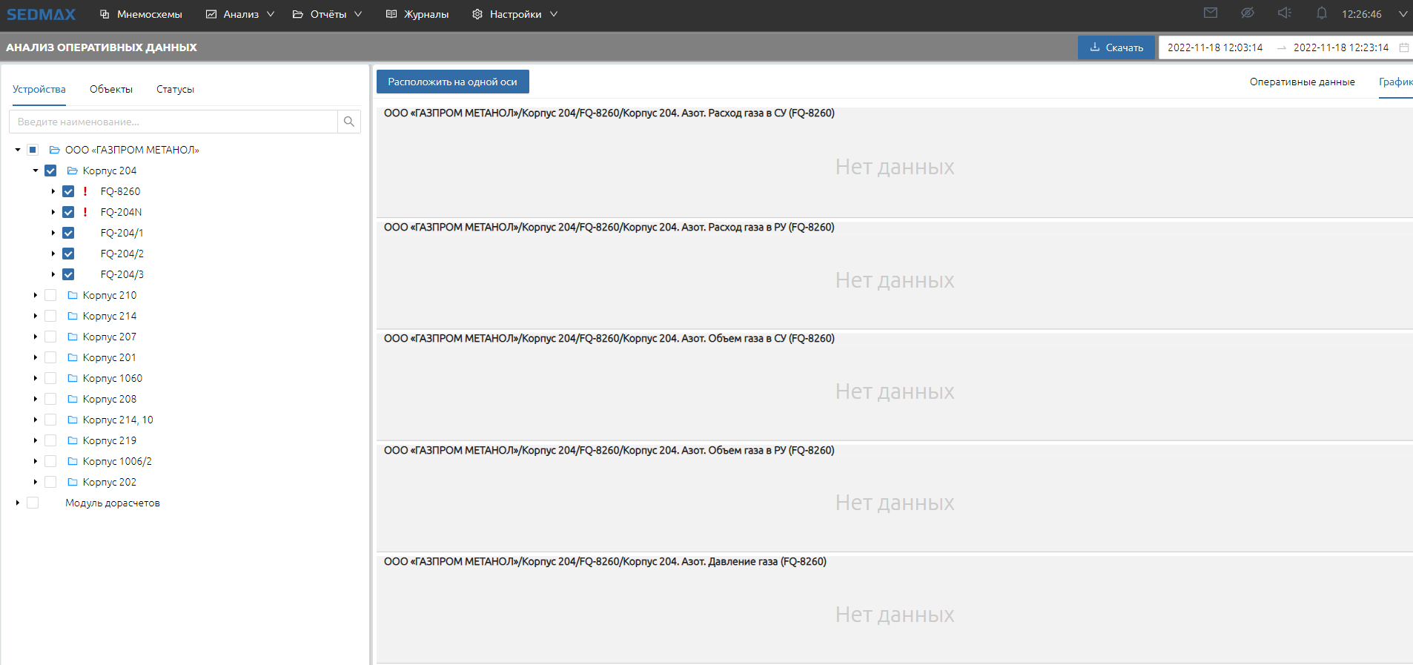Open the mail envelope icon
The height and width of the screenshot is (665, 1413).
pos(1211,13)
